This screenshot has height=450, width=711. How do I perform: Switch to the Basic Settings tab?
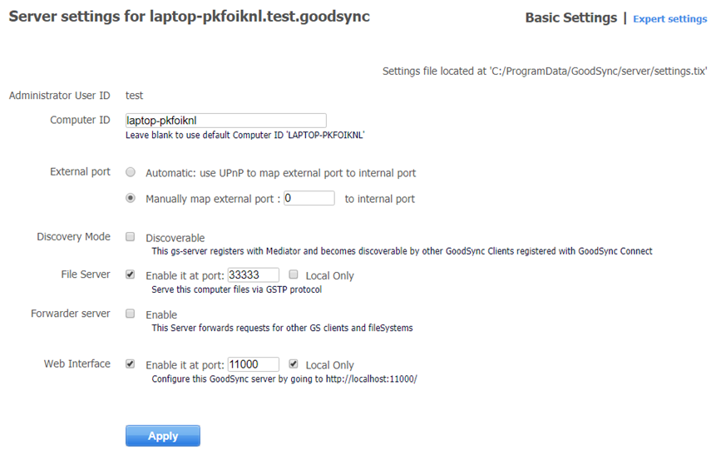pos(570,17)
